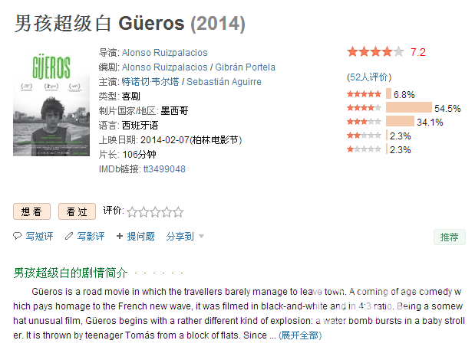The width and height of the screenshot is (475, 350).
Task: Click the plus icon beside 提问题
Action: (x=120, y=236)
